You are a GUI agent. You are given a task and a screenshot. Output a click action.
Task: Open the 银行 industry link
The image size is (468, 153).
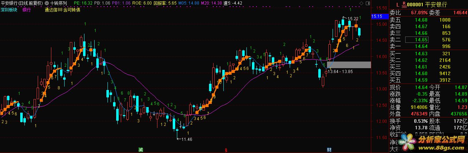(27, 10)
